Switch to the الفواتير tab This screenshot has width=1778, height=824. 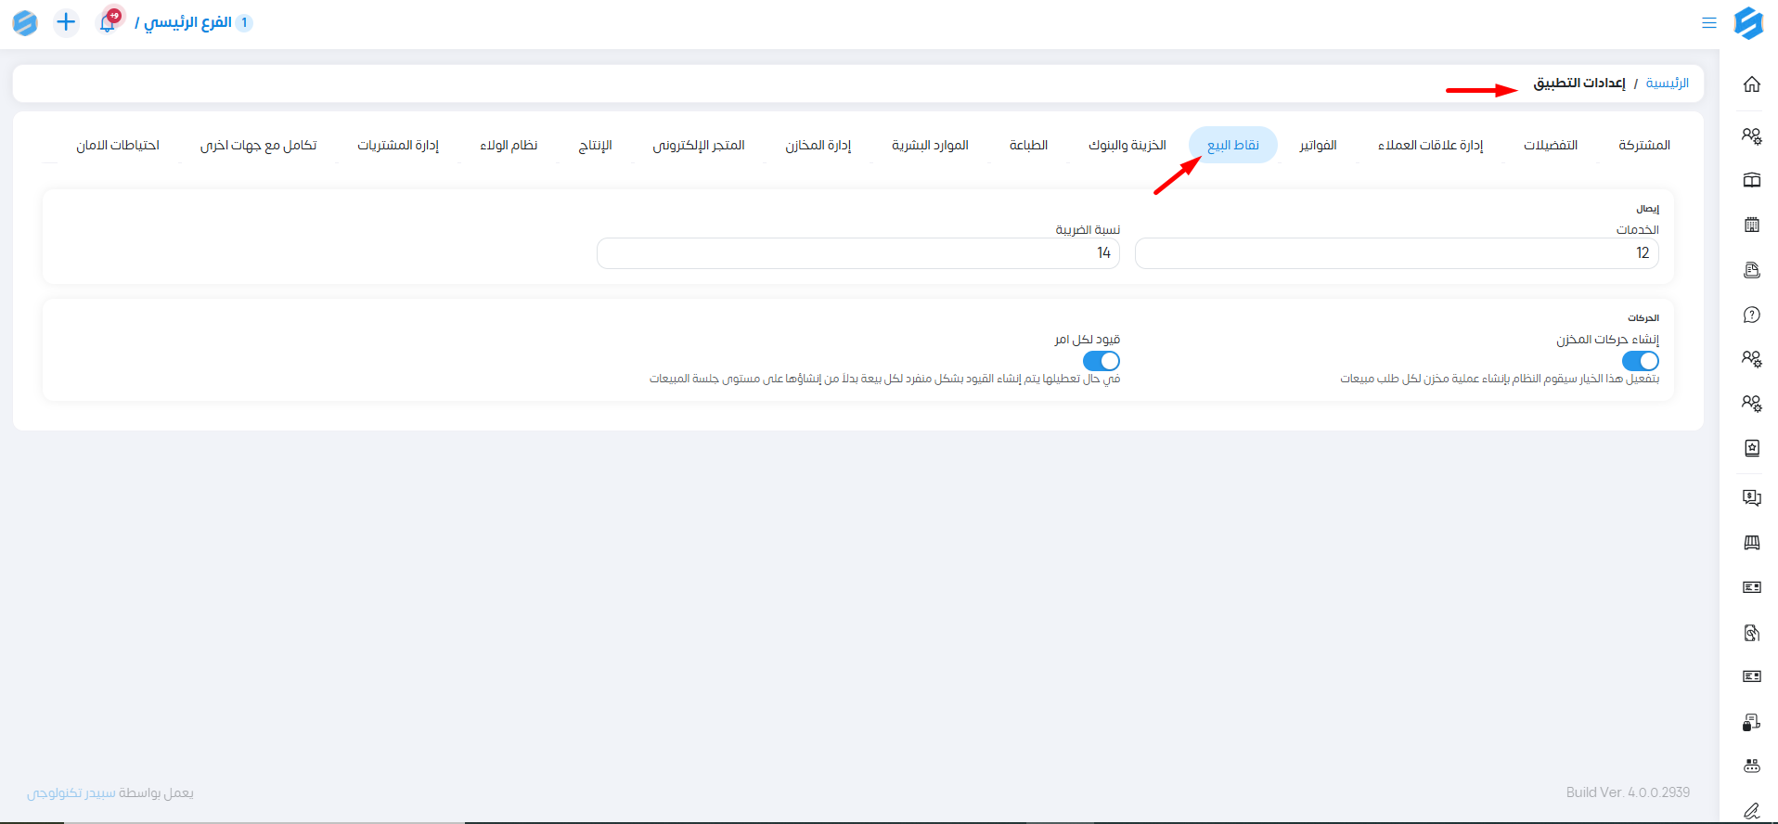(x=1318, y=145)
